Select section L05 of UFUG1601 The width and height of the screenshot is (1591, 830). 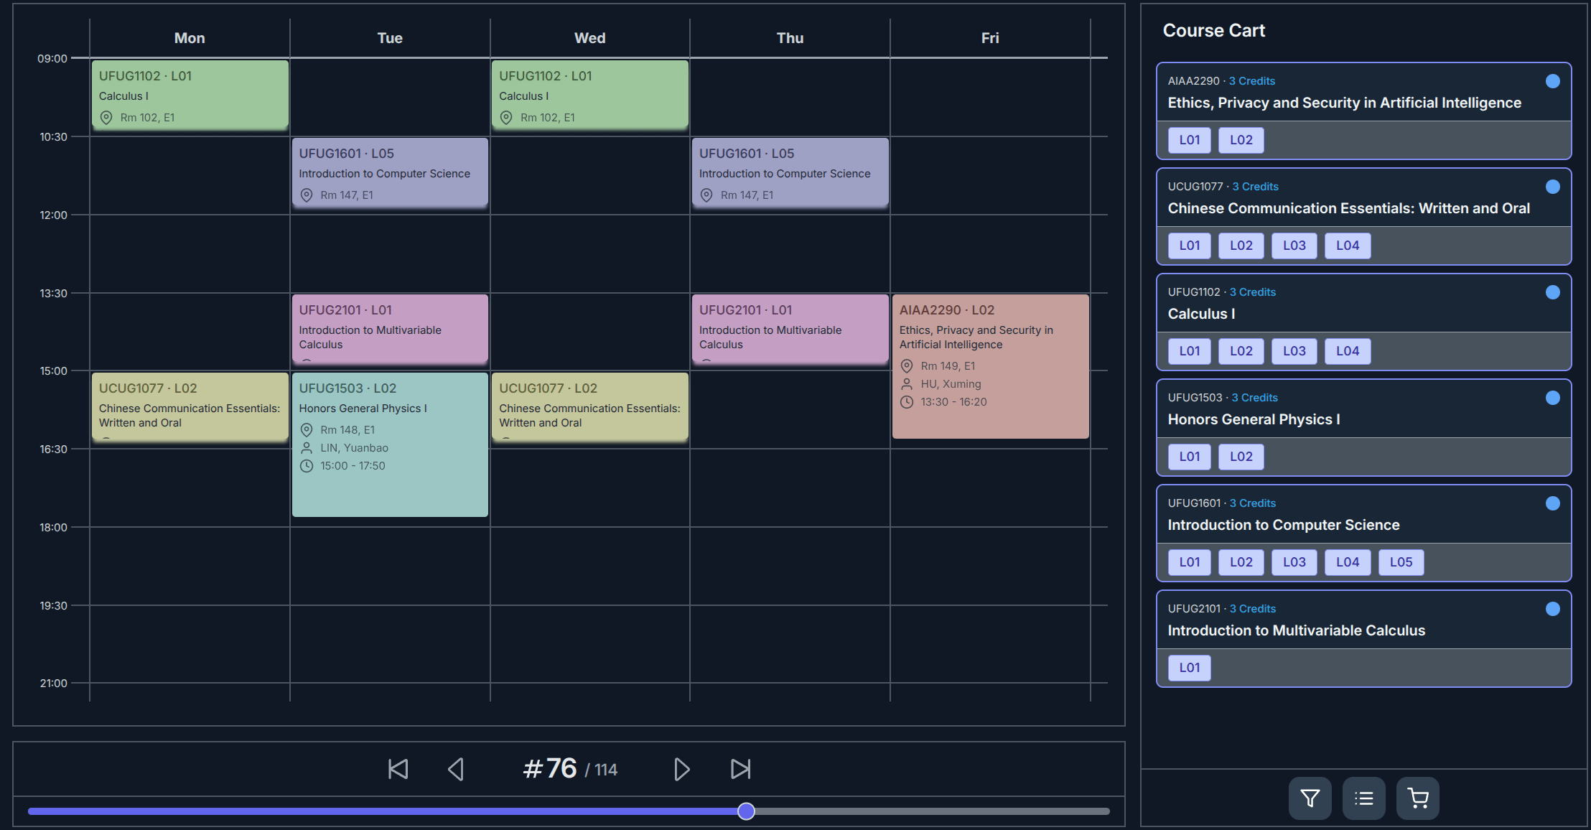point(1400,562)
